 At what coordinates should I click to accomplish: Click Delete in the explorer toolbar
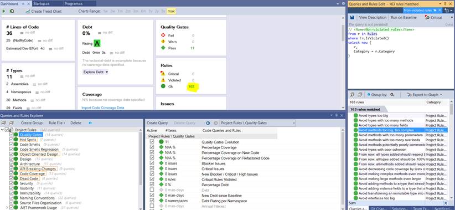coord(76,123)
